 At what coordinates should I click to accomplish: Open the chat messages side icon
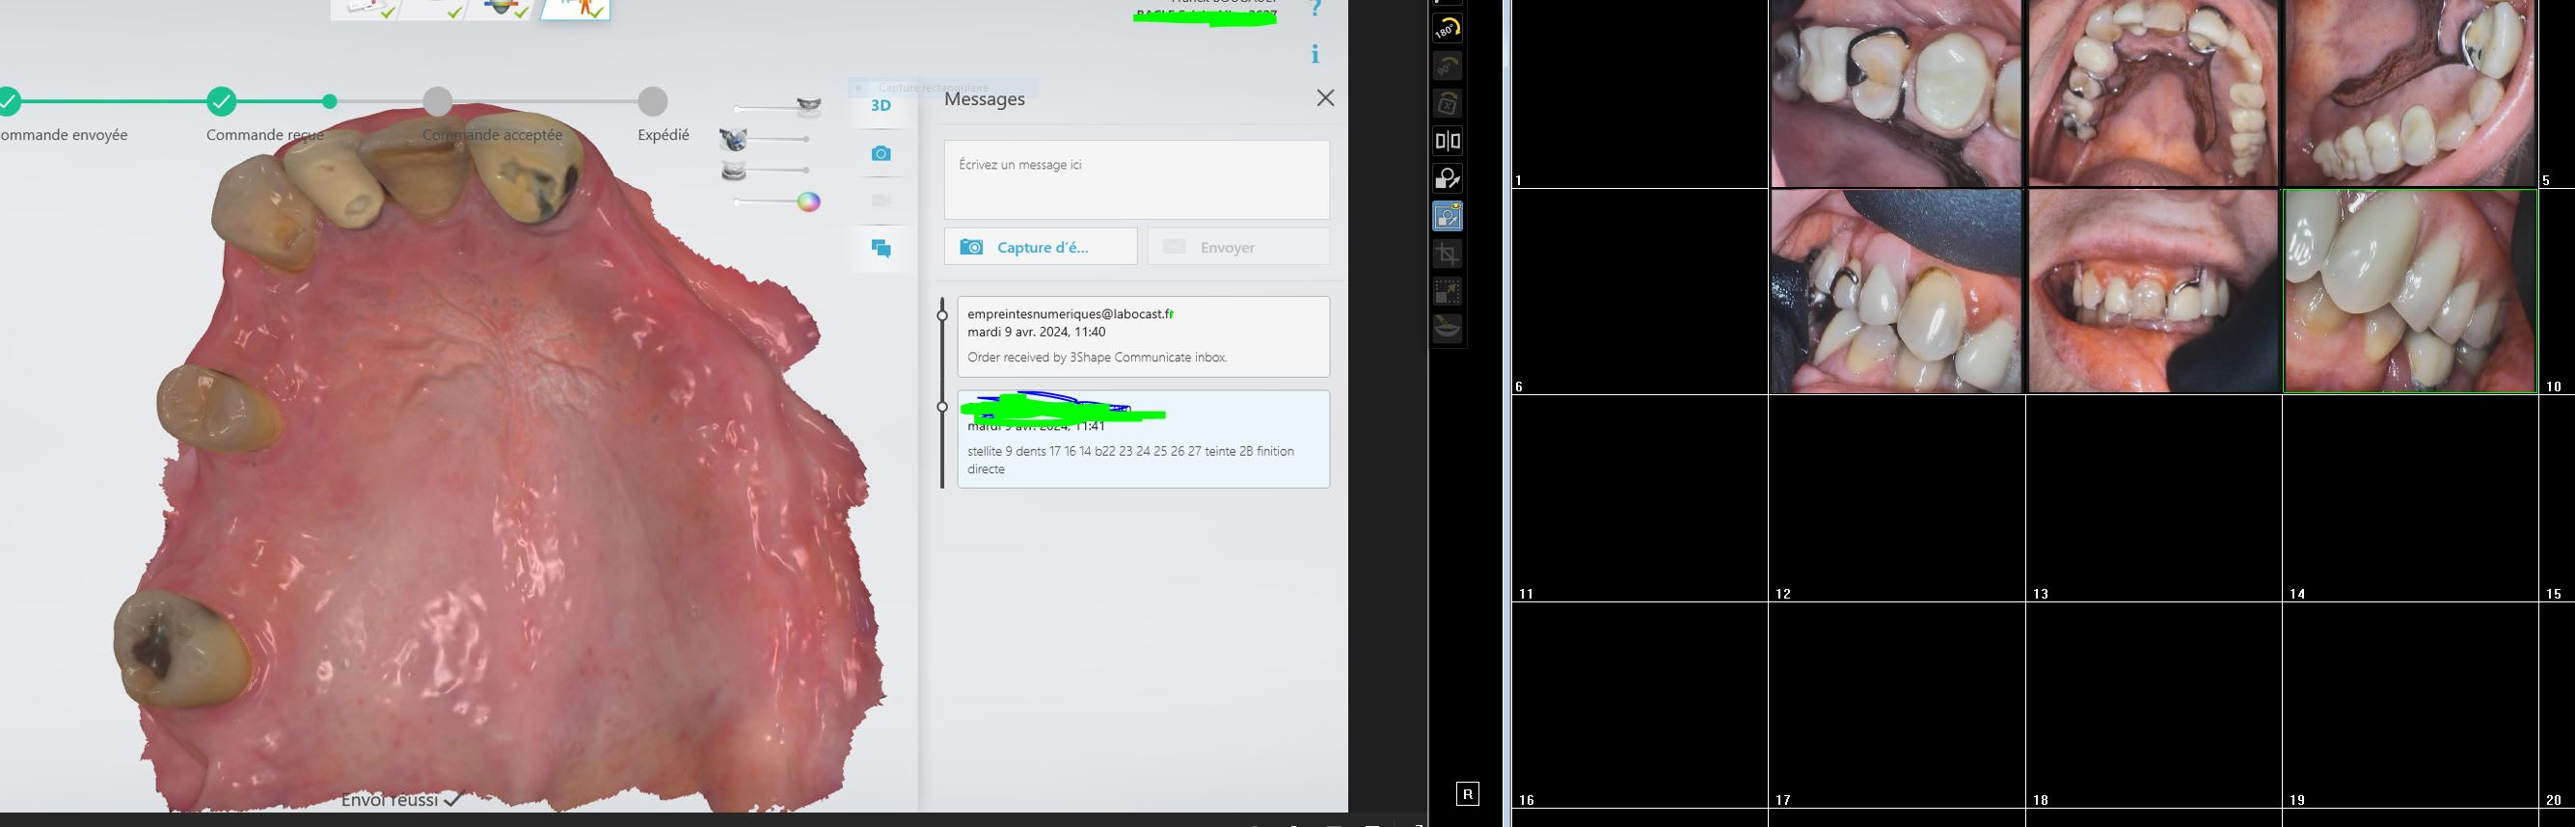click(880, 248)
